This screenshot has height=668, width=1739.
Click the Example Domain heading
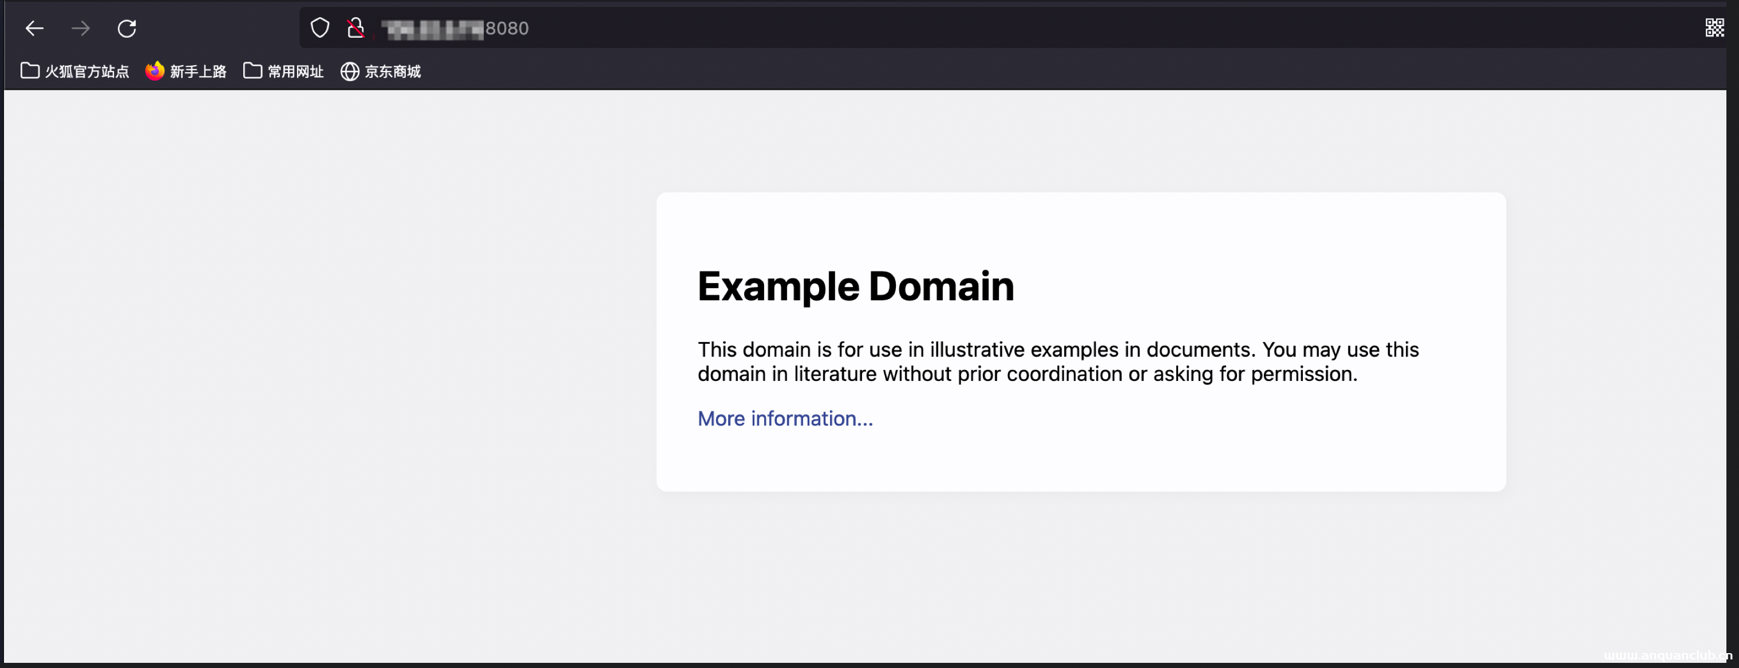click(855, 286)
